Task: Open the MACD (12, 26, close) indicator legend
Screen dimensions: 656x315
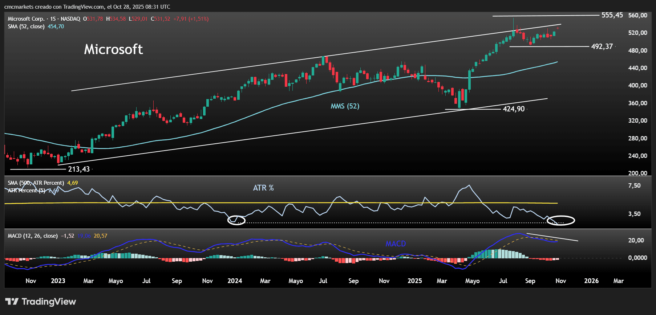Action: 33,236
